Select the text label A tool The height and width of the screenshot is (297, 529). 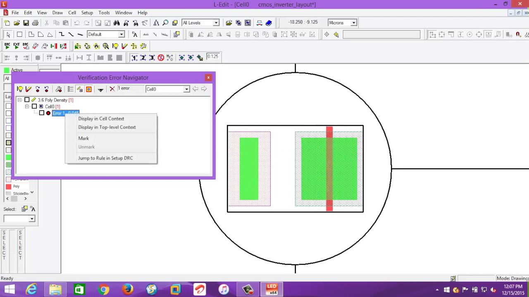[135, 35]
